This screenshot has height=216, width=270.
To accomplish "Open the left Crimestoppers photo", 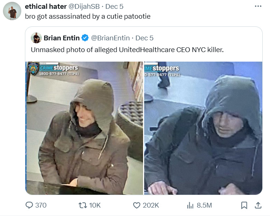I will click(84, 128).
